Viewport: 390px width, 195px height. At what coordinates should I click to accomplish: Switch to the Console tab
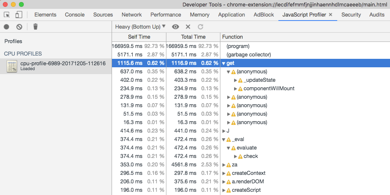tap(75, 15)
